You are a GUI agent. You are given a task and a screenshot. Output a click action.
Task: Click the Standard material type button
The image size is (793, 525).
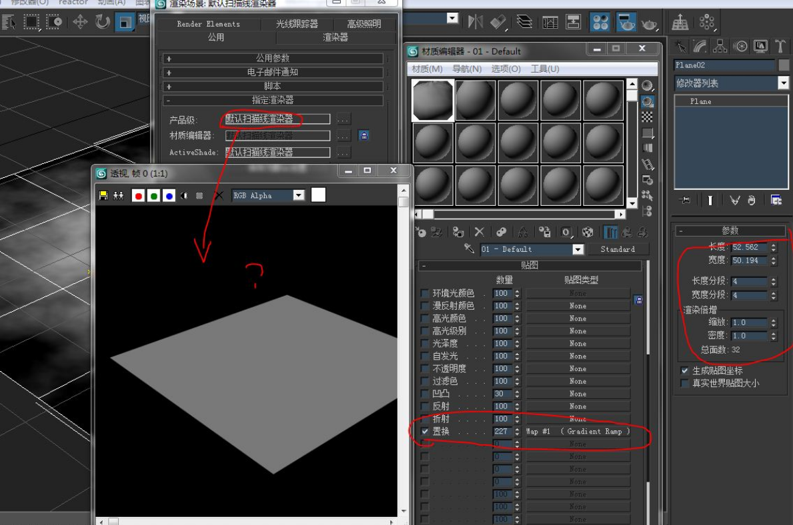coord(618,249)
